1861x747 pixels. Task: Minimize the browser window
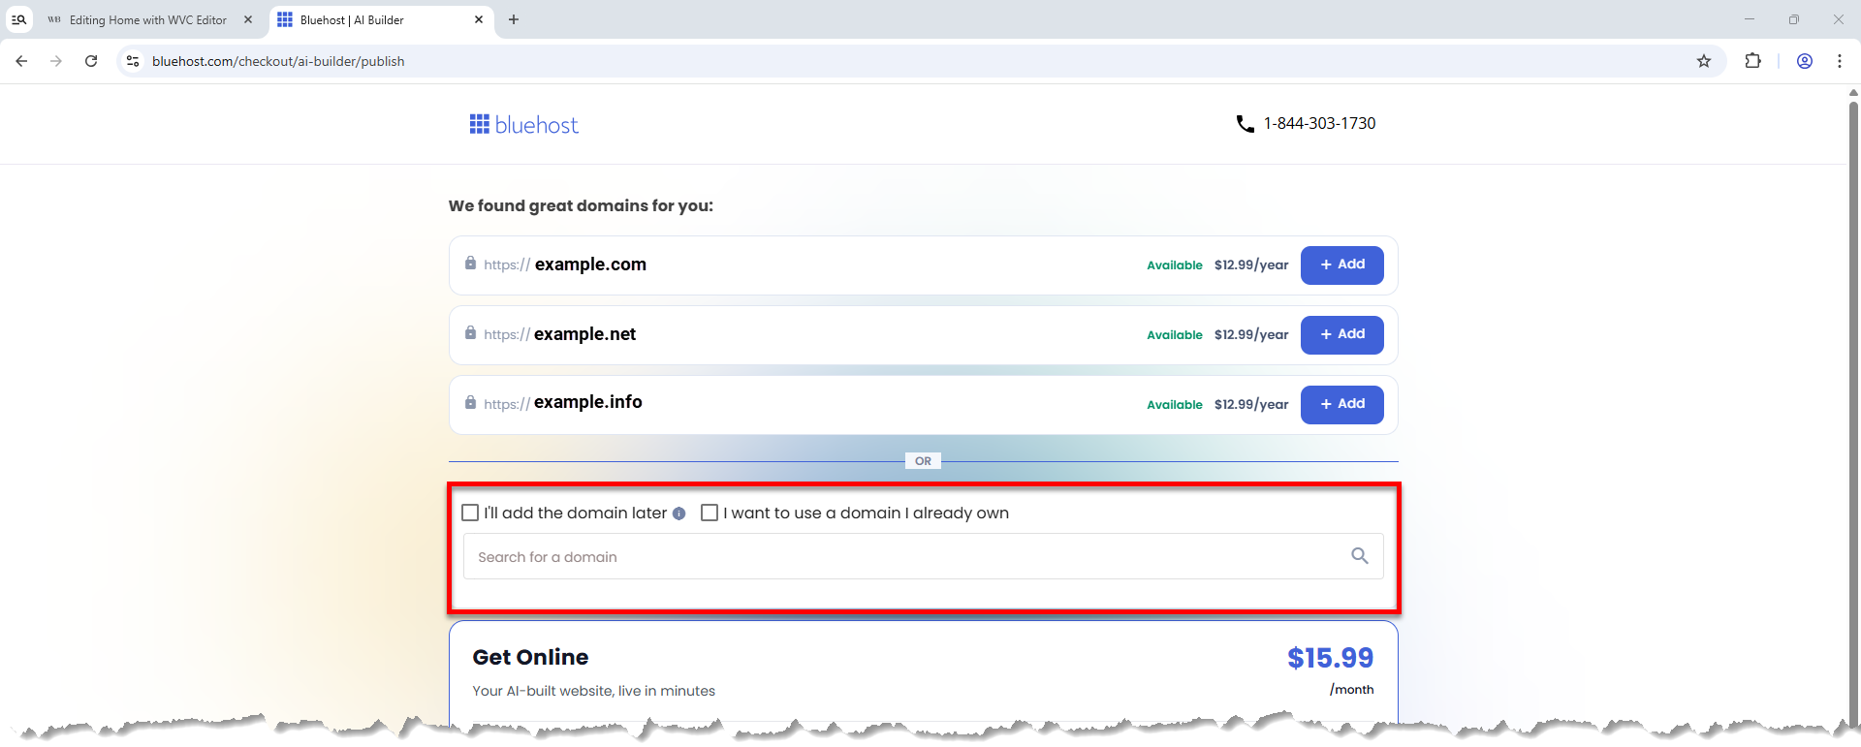click(1750, 19)
